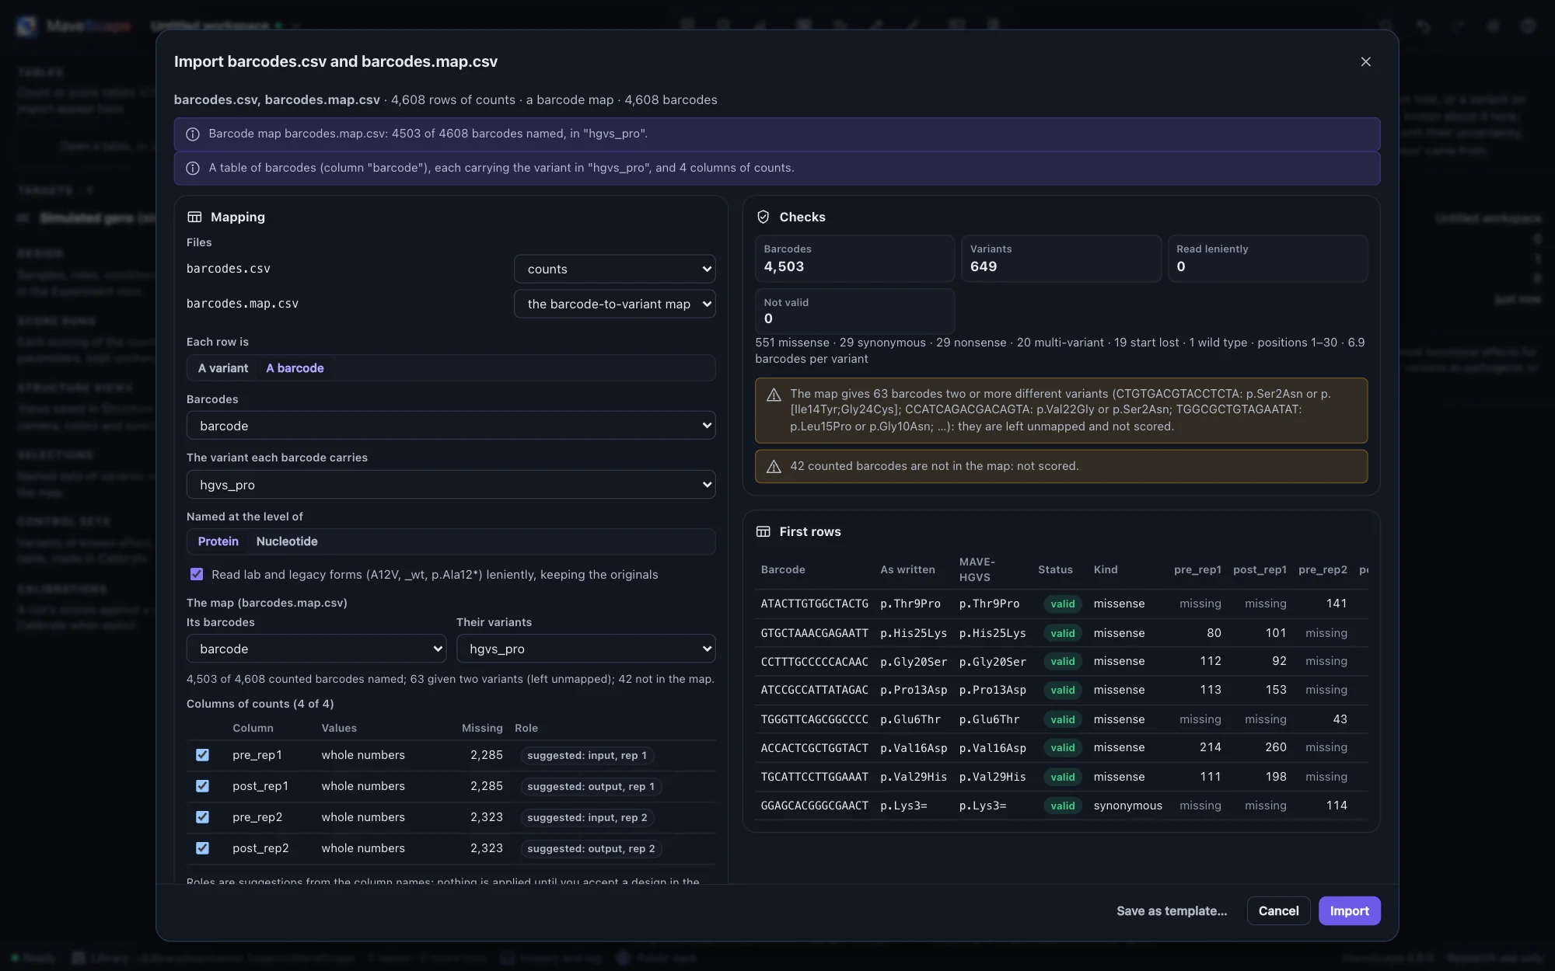Uncheck the pre_rep2 column checkbox
Viewport: 1555px width, 971px height.
202,817
